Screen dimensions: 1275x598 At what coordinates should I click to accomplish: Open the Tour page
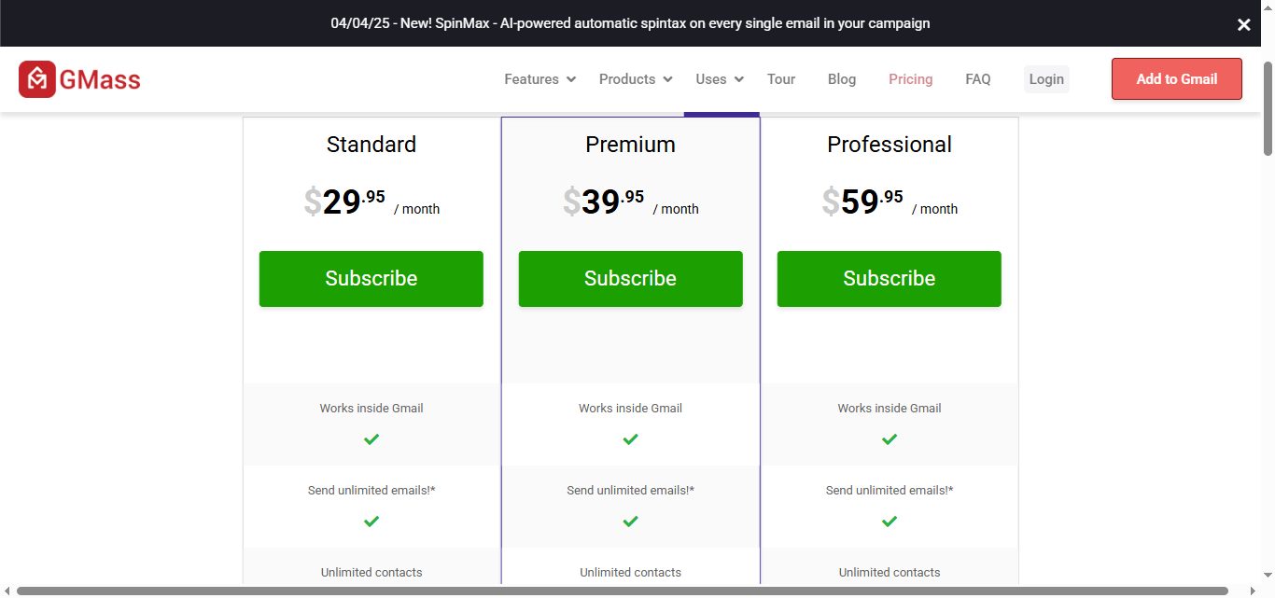pyautogui.click(x=781, y=79)
